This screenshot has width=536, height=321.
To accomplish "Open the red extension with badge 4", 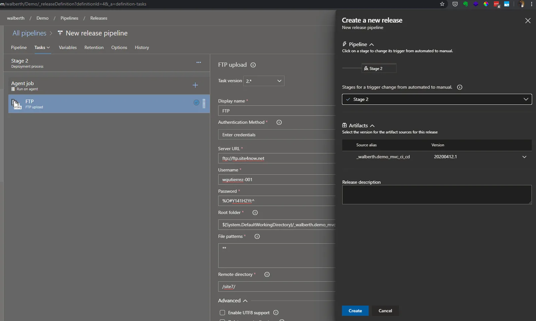I will coord(496,4).
